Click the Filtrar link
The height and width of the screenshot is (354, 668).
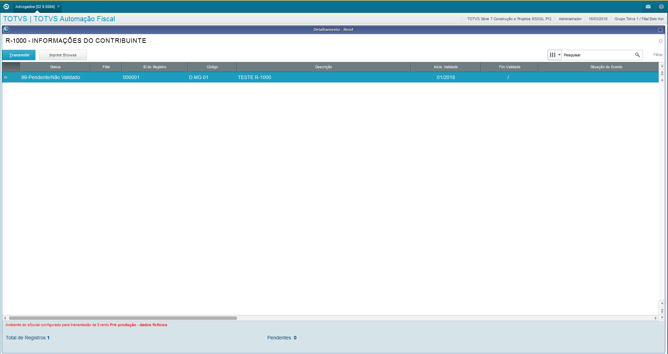tap(658, 55)
